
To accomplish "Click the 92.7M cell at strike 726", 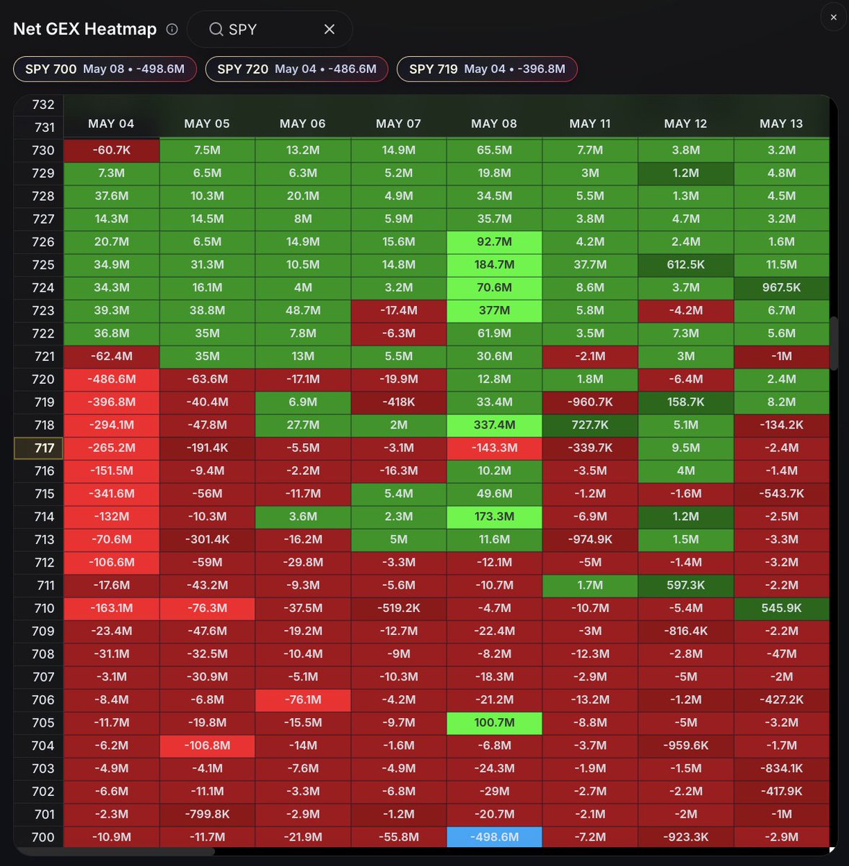I will pyautogui.click(x=494, y=242).
